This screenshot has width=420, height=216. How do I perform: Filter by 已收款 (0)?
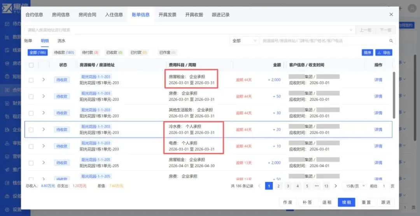114,52
